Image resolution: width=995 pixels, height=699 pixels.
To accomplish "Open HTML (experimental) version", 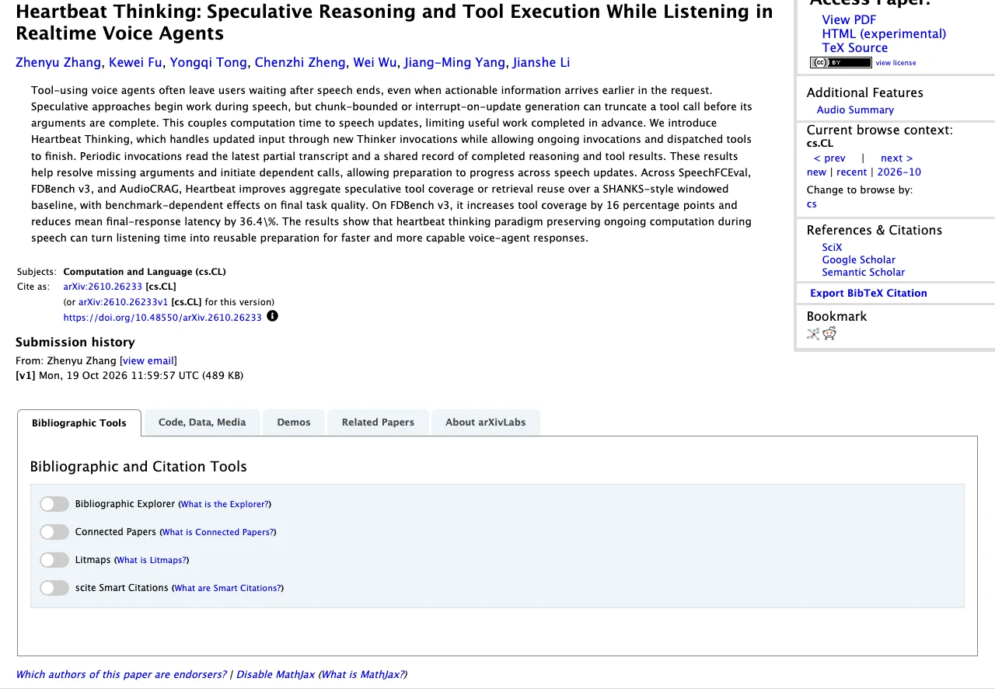I will click(884, 34).
